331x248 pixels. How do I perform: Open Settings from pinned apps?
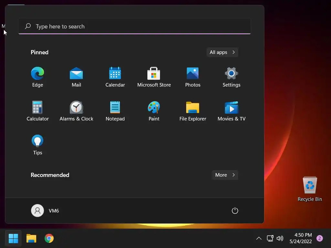(231, 77)
